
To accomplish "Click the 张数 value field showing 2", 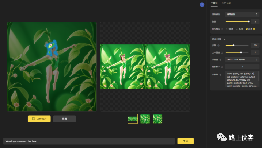I will click(x=255, y=21).
